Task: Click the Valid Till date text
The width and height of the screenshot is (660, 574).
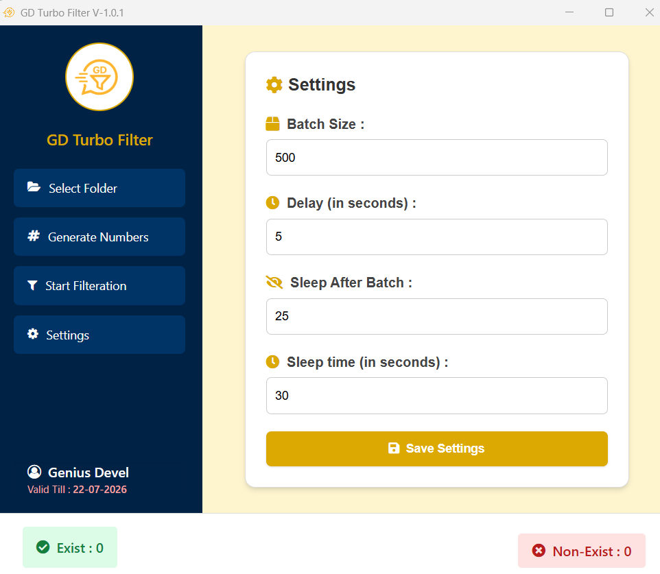Action: coord(99,490)
